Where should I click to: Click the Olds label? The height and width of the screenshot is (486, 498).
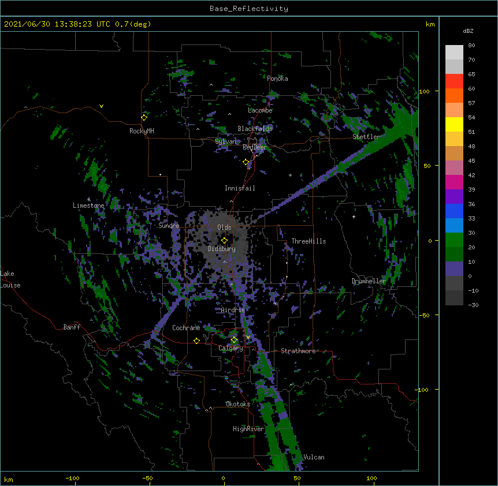224,227
